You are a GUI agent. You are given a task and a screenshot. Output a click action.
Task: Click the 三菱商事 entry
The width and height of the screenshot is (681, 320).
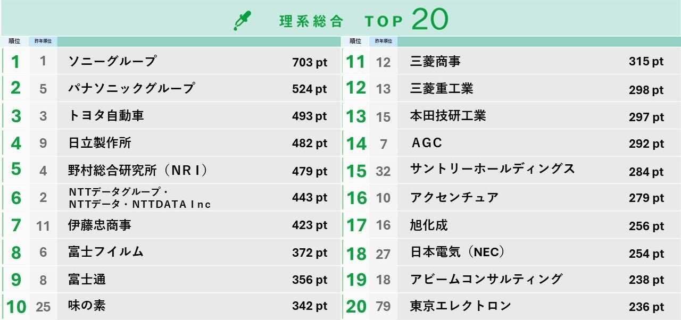[x=435, y=62]
